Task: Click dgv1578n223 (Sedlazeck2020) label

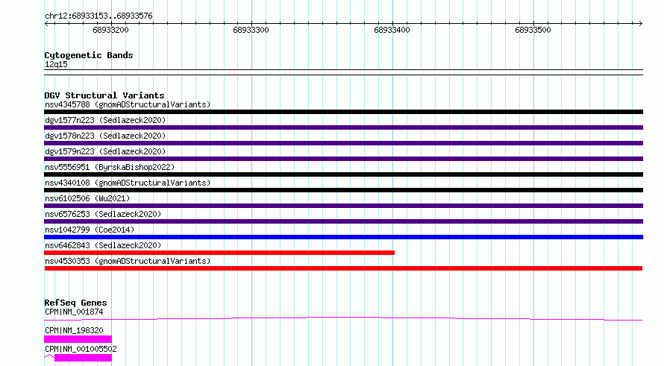Action: (105, 136)
